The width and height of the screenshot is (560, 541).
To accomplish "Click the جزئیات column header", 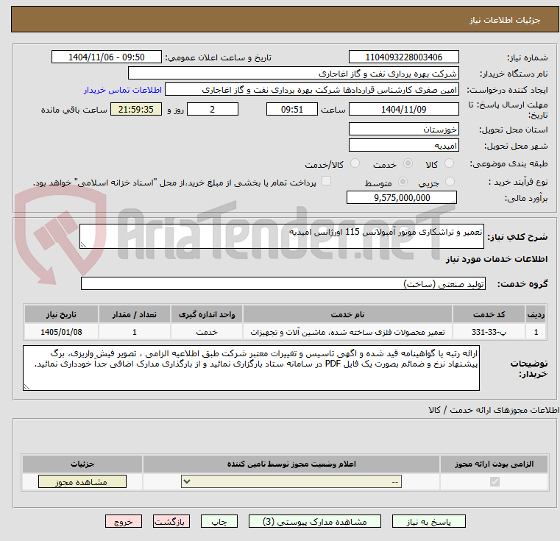I will (x=82, y=464).
